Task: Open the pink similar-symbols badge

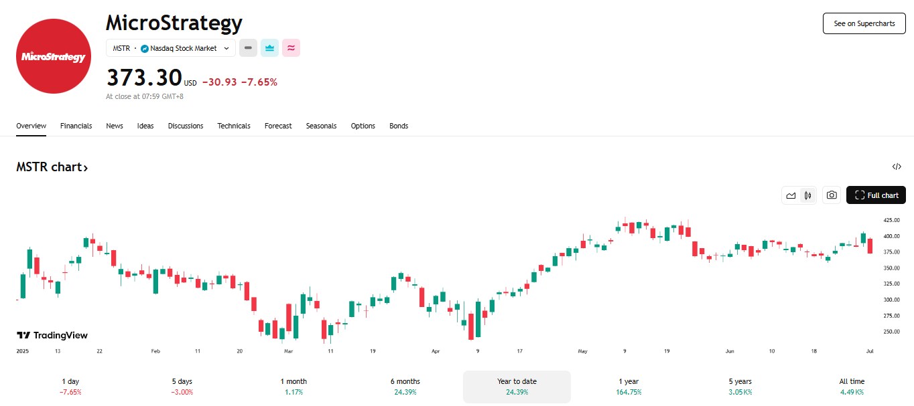Action: [291, 47]
